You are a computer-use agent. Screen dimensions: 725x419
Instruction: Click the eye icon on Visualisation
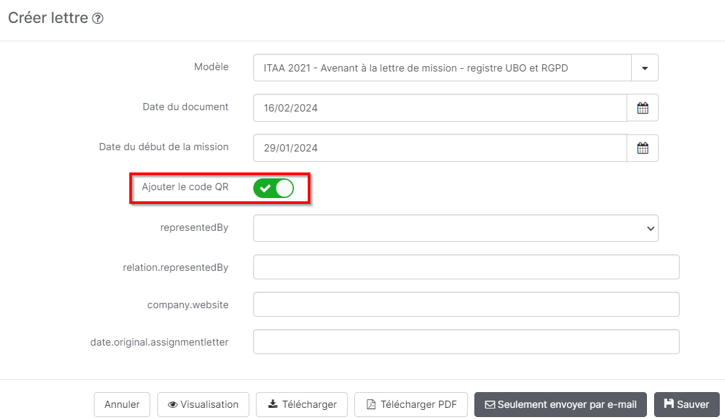[172, 405]
